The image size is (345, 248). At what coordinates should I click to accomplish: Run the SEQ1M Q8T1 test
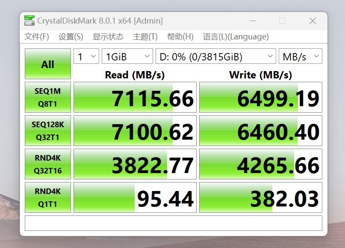pyautogui.click(x=48, y=97)
